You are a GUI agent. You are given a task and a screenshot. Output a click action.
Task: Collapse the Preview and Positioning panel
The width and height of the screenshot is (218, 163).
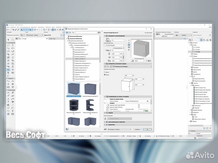pos(105,36)
